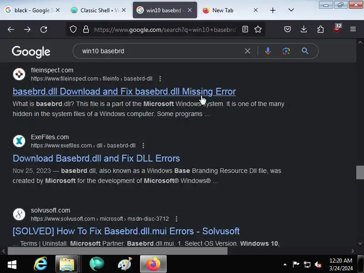The width and height of the screenshot is (364, 273).
Task: Open Paint from the taskbar
Action: pos(125,264)
